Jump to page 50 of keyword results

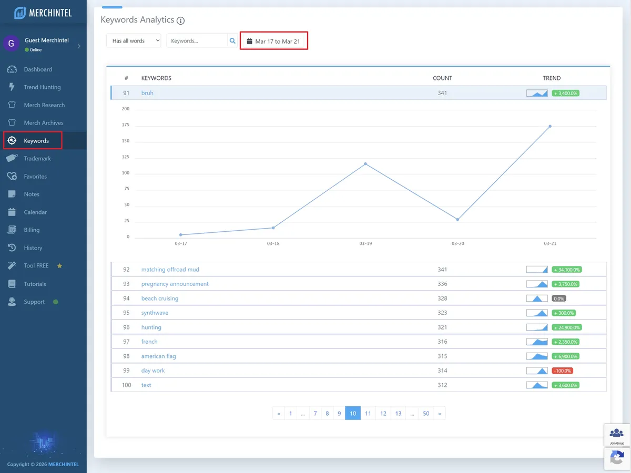pyautogui.click(x=426, y=413)
